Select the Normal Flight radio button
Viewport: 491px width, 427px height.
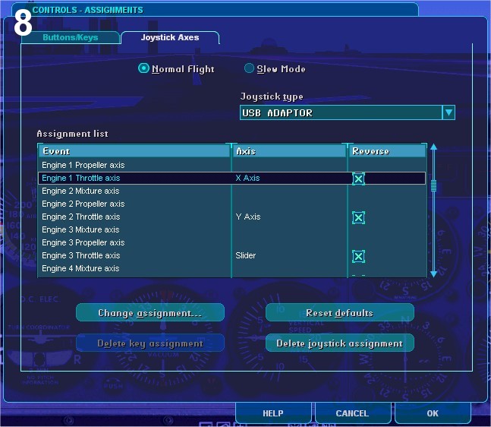pos(143,68)
